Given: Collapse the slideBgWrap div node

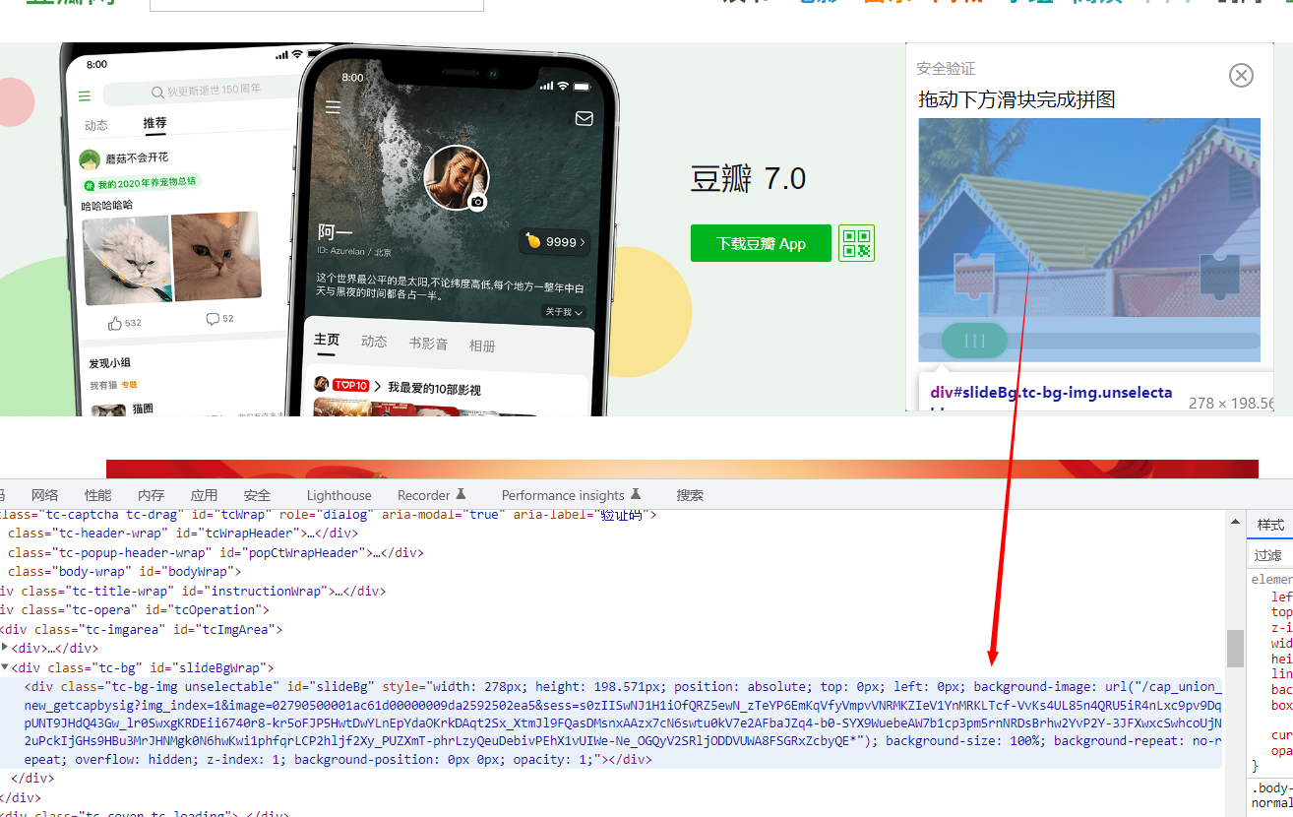Looking at the screenshot, I should click(5, 667).
